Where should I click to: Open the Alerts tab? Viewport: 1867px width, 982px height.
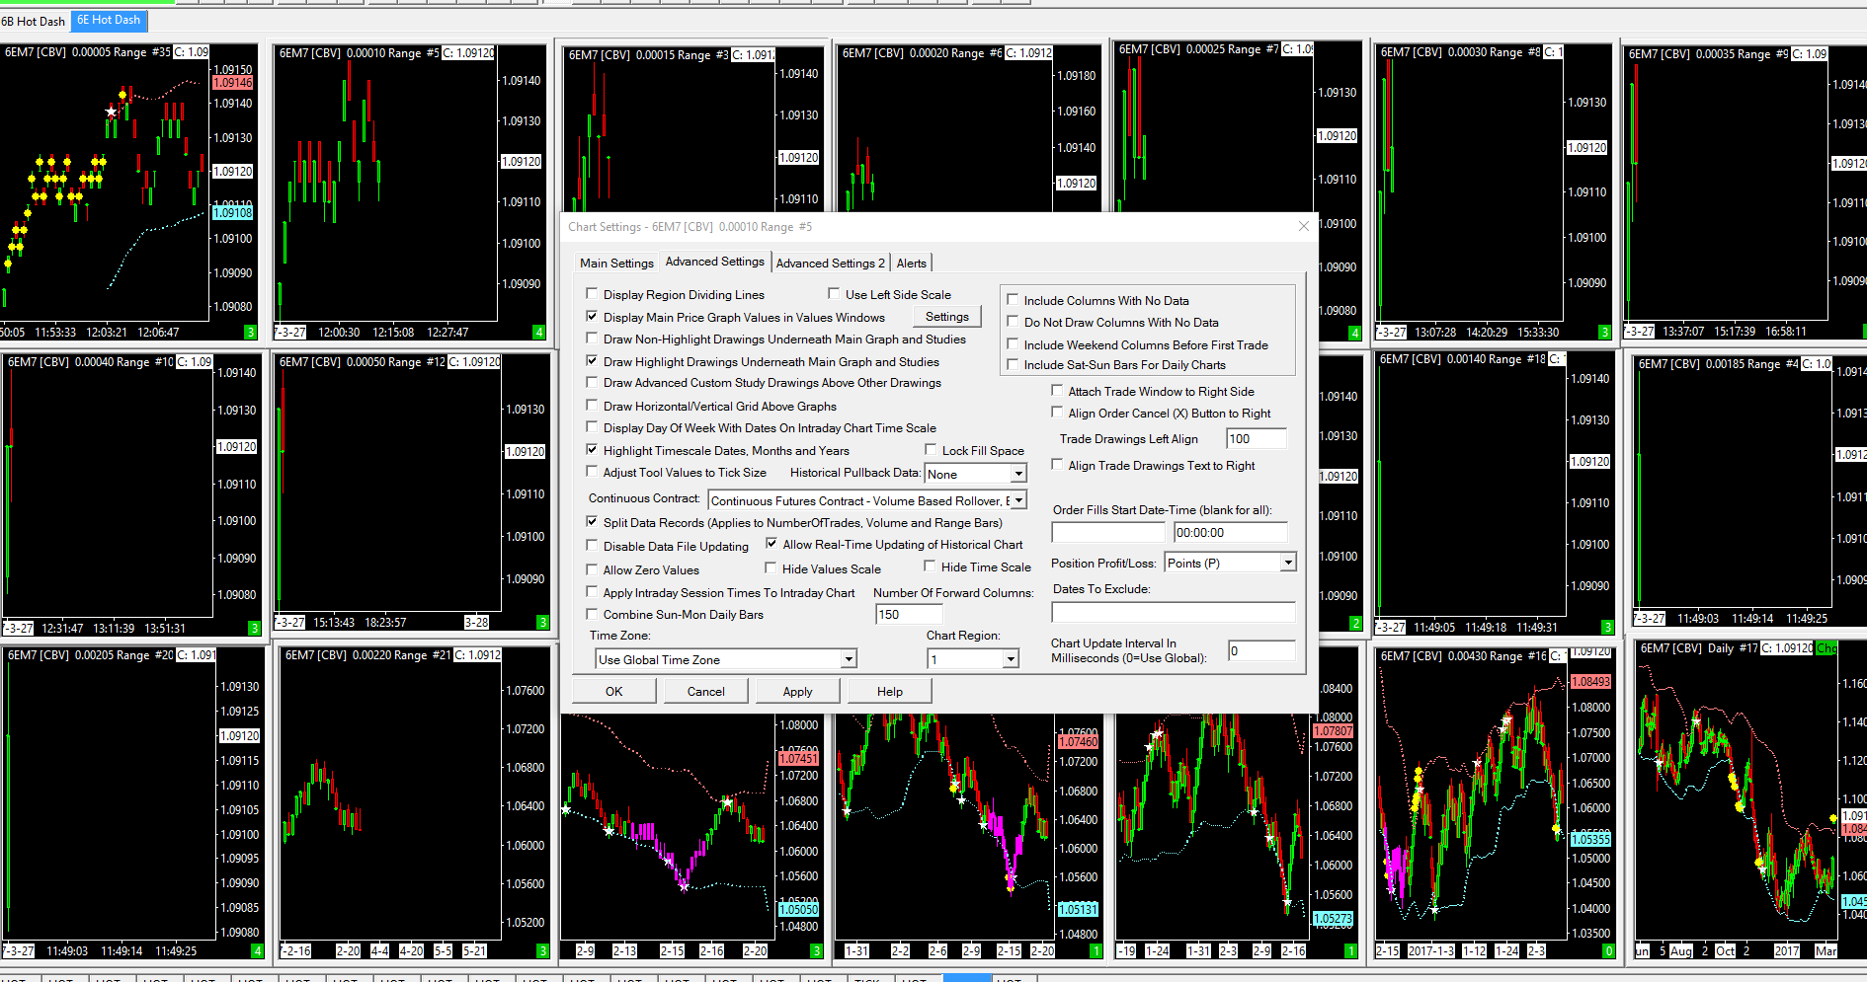(x=911, y=264)
